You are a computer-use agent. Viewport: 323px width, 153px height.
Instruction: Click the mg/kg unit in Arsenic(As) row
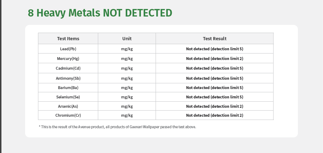(127, 106)
